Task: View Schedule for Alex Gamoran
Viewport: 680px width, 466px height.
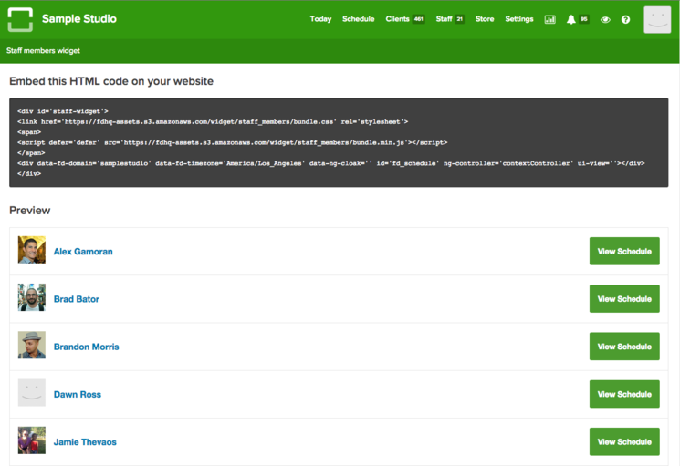Action: click(624, 251)
